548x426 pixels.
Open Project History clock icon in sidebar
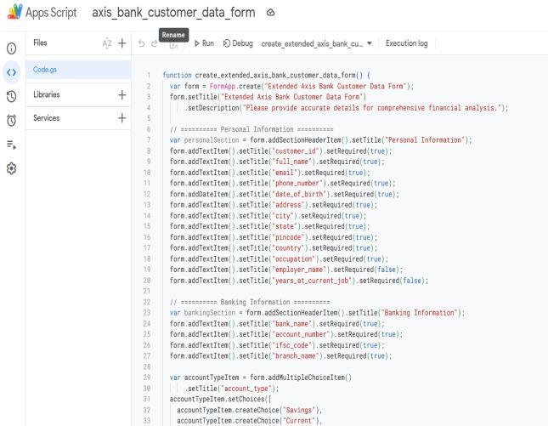12,97
